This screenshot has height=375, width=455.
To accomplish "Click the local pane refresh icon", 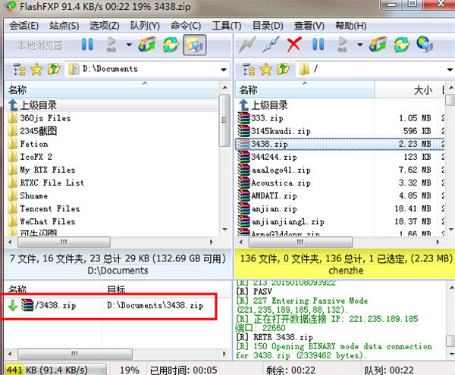I will pos(171,45).
